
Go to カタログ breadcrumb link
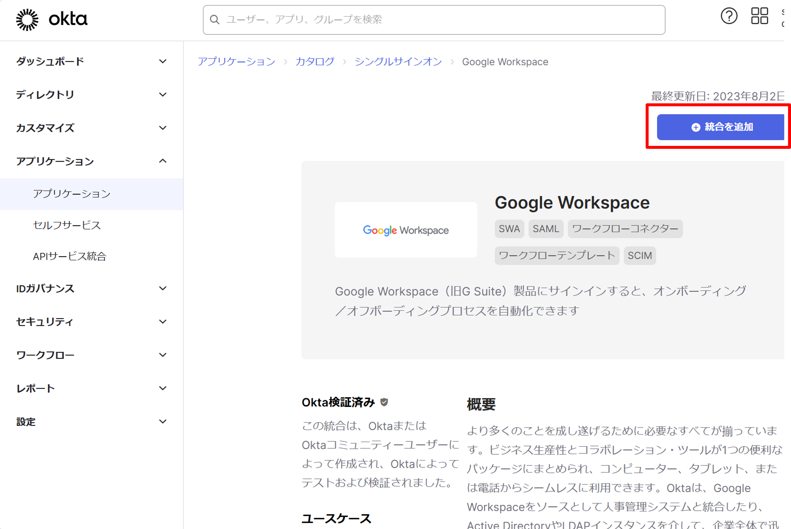(315, 62)
